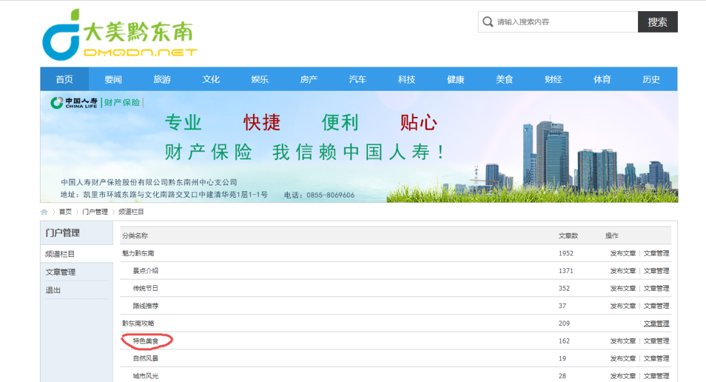Click the China Life insurance banner ad
706x382 pixels.
pyautogui.click(x=359, y=147)
